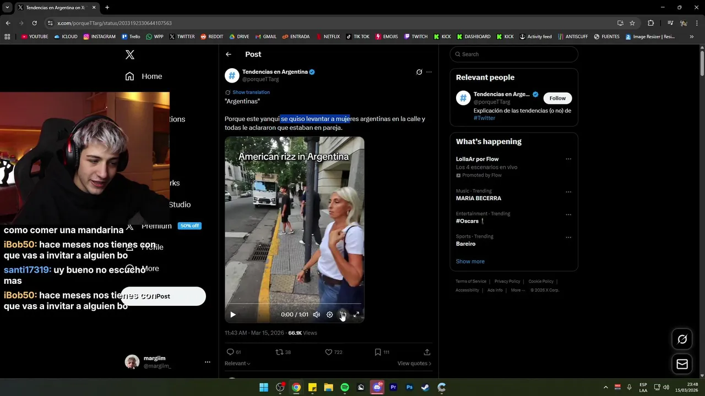Image resolution: width=705 pixels, height=396 pixels.
Task: Open Spotify from the taskbar
Action: pyautogui.click(x=345, y=387)
